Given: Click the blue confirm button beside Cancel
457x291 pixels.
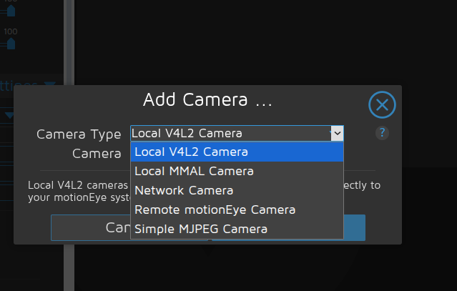Looking at the screenshot, I should (355, 227).
